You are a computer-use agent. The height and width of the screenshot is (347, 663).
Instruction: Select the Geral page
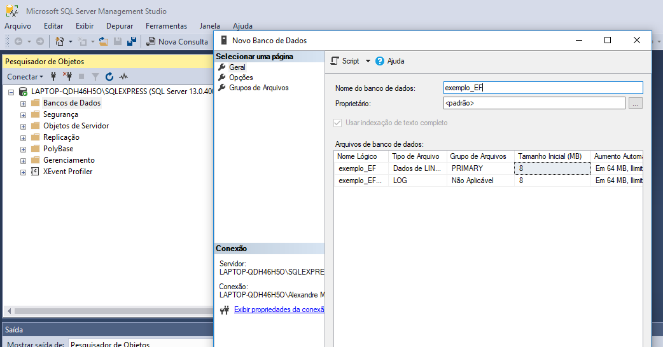[x=237, y=67]
